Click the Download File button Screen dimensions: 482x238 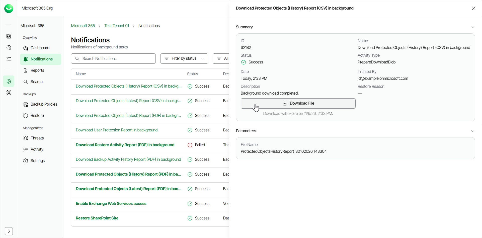[x=298, y=103]
